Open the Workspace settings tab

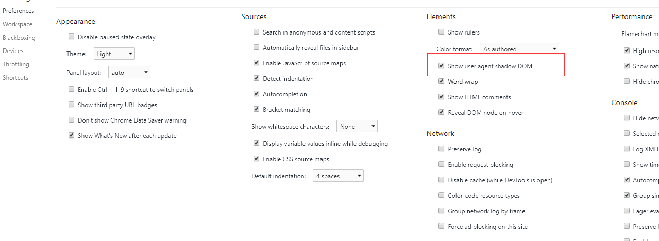click(x=18, y=24)
